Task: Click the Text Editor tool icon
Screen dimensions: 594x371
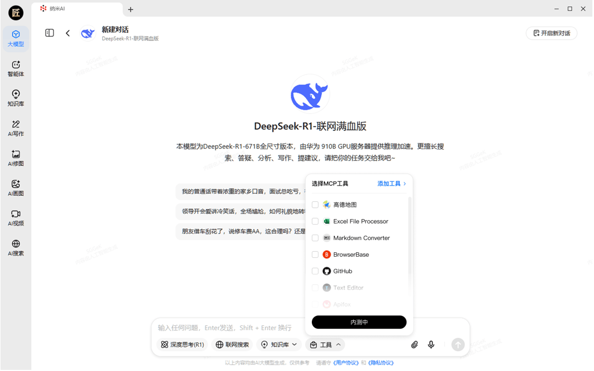Action: pos(327,287)
